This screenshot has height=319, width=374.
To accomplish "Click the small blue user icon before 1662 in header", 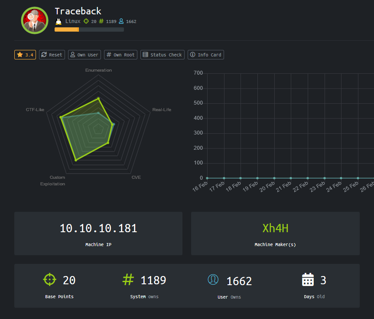I will click(121, 21).
